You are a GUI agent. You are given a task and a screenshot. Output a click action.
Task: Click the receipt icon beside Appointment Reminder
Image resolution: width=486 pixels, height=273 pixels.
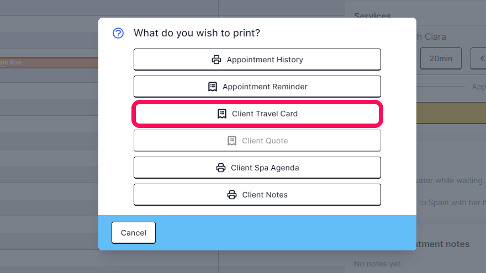click(x=212, y=87)
